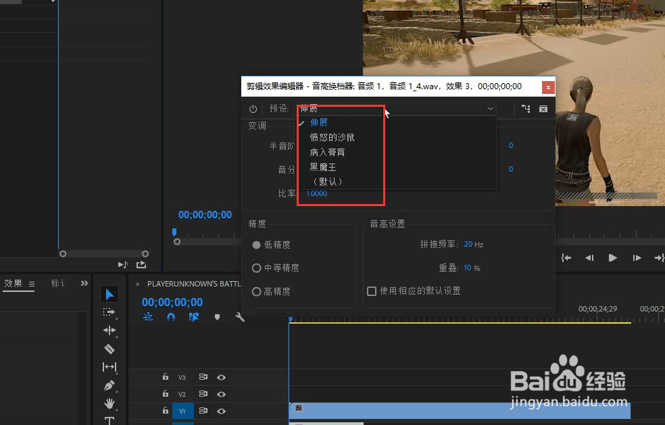
Task: Toggle timeline Snap magnet icon
Action: (x=171, y=317)
